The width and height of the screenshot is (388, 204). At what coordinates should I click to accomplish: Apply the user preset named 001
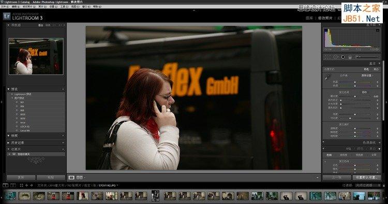22,102
